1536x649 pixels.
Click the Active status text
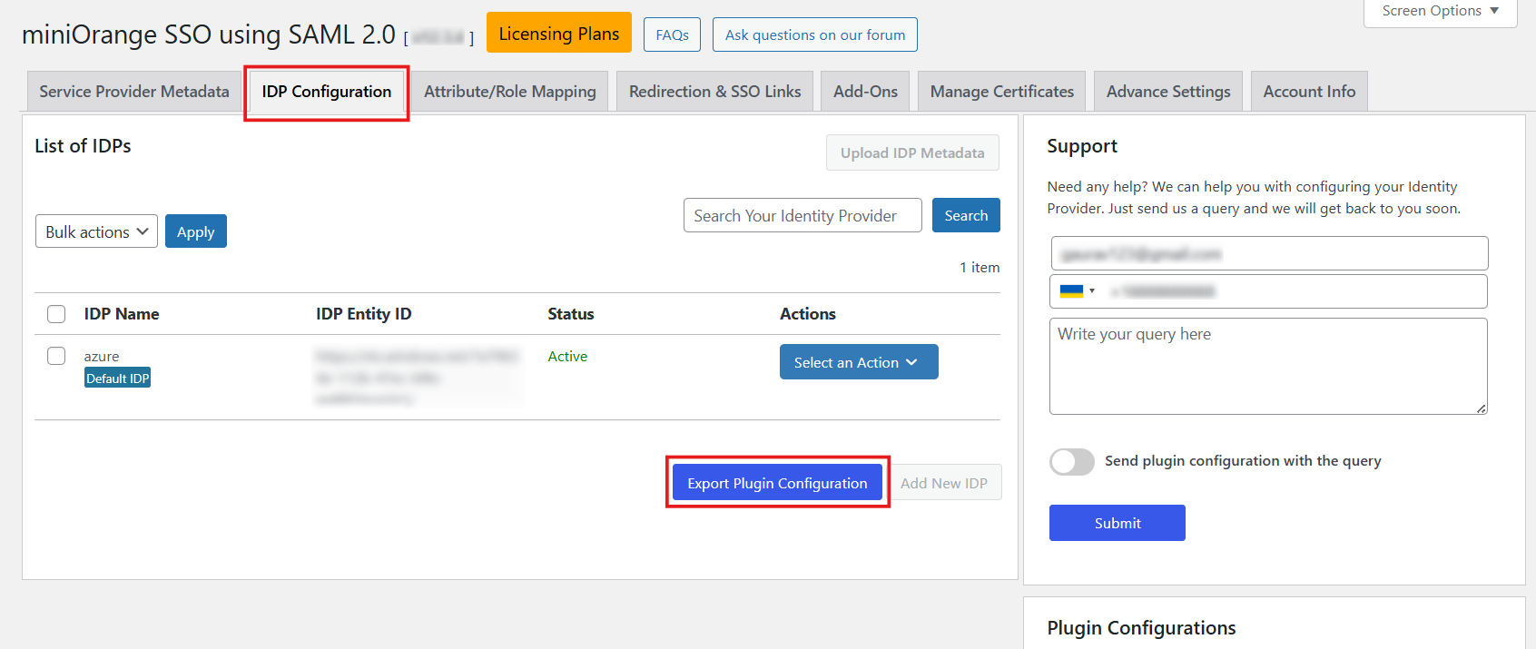pos(567,357)
